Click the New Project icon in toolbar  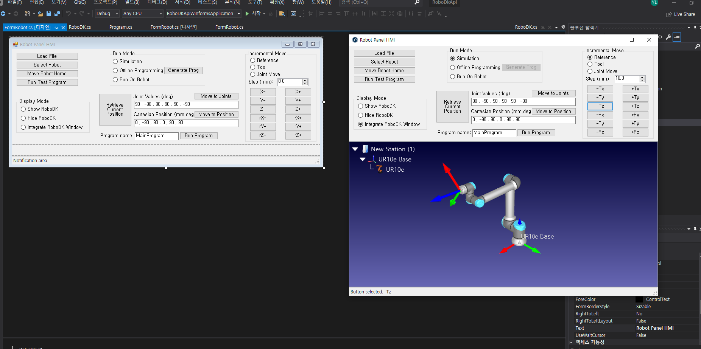(28, 14)
